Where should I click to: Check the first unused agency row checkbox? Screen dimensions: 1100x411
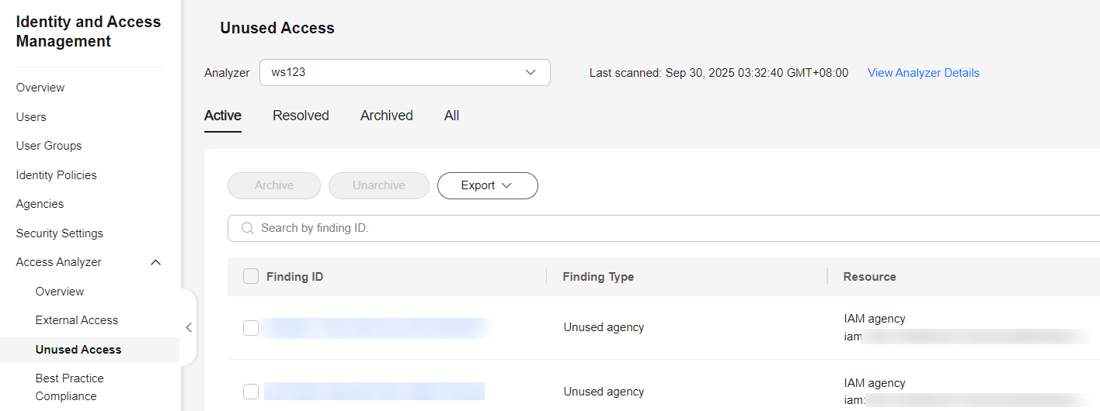pyautogui.click(x=251, y=328)
